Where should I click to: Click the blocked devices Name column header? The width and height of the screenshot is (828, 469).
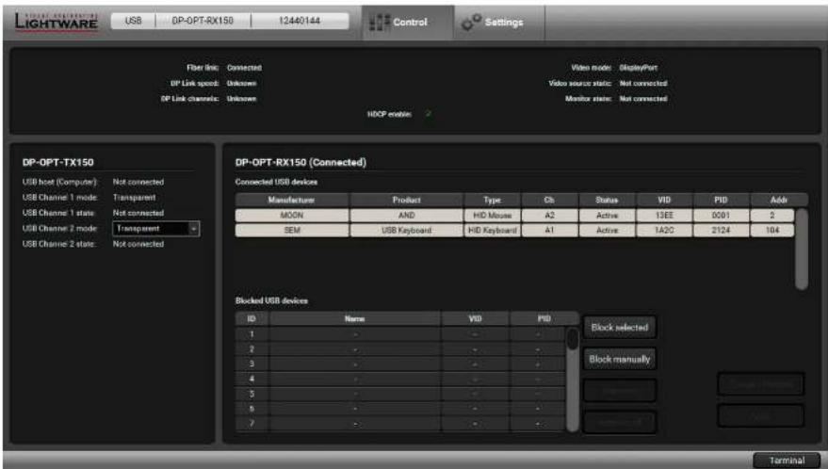pyautogui.click(x=355, y=318)
